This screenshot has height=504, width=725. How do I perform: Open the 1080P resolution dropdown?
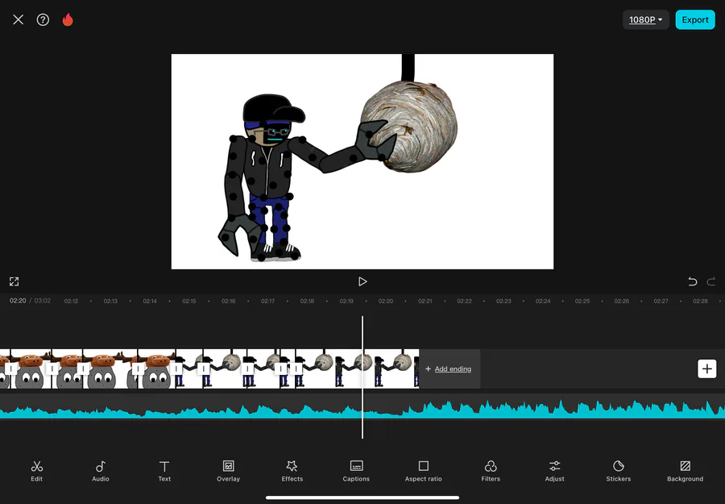pos(645,19)
